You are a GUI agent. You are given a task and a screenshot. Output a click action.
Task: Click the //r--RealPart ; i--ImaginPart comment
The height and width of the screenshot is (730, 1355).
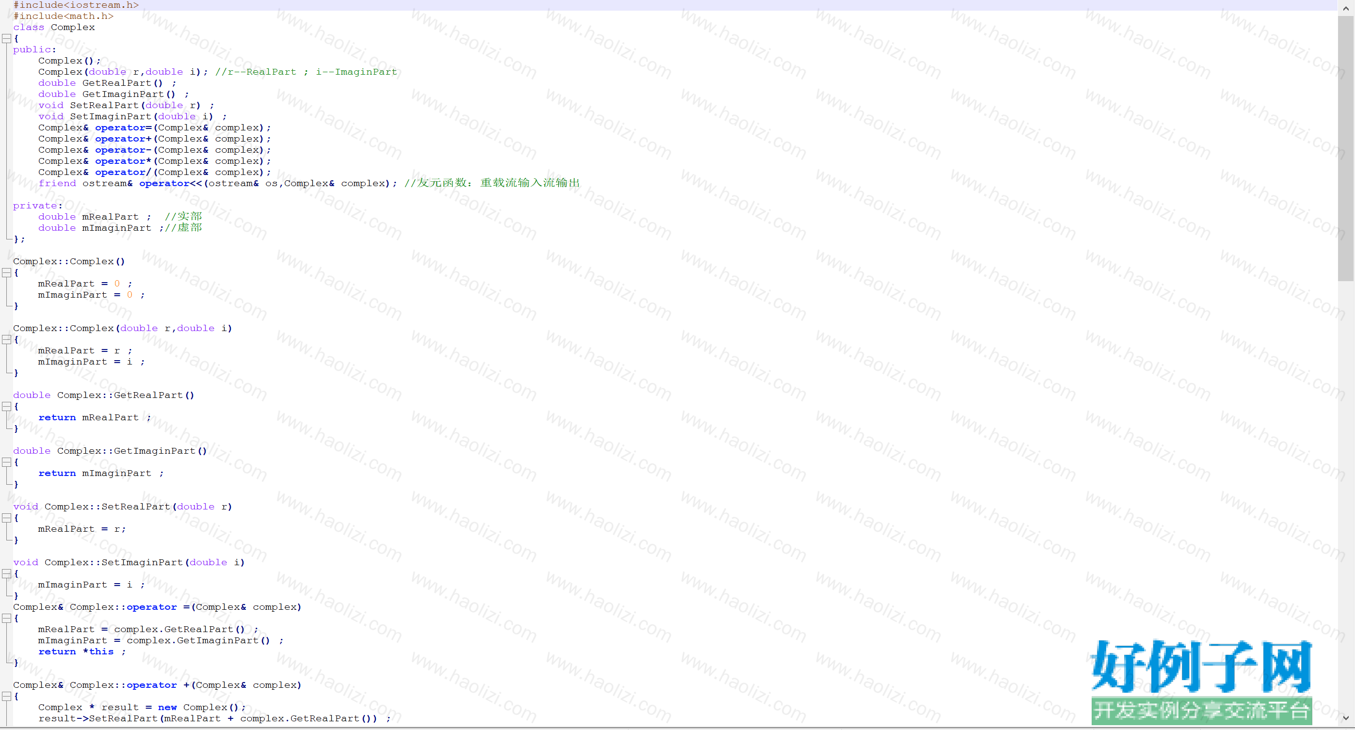[306, 72]
